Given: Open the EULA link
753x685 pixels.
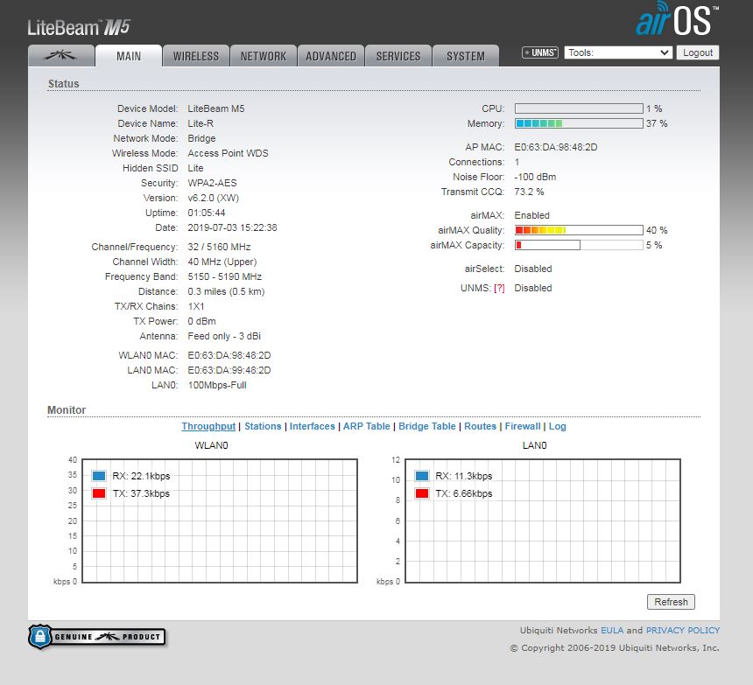Looking at the screenshot, I should coord(612,630).
